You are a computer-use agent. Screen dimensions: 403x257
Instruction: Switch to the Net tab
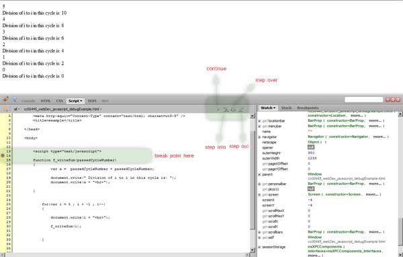(105, 101)
